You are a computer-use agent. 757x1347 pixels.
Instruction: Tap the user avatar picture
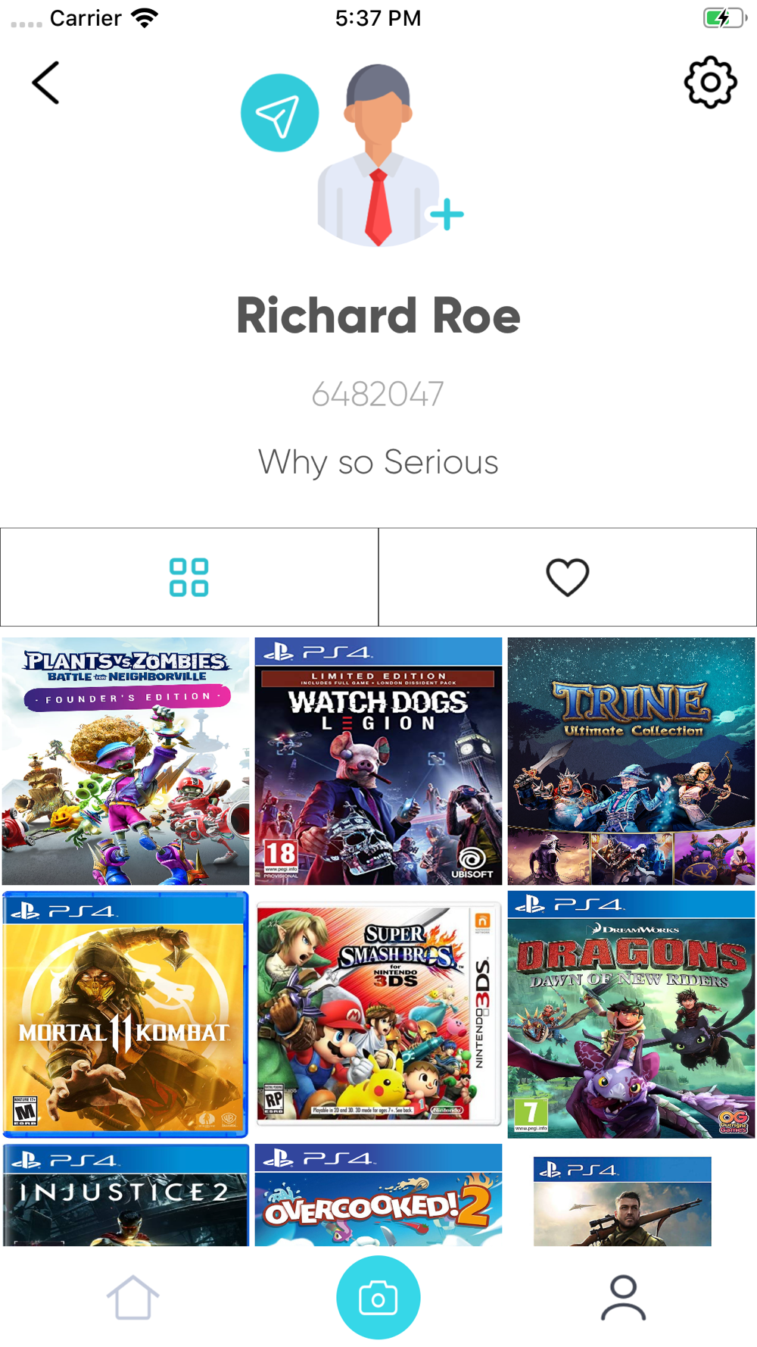tap(378, 155)
